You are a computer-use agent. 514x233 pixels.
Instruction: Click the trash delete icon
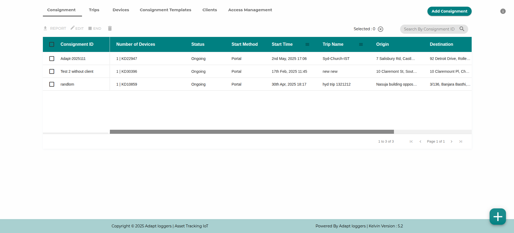click(110, 28)
